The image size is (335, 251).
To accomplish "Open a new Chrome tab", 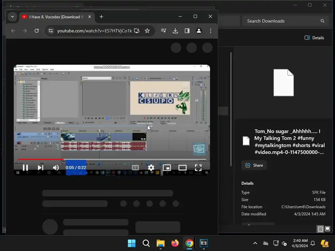I will (x=101, y=17).
